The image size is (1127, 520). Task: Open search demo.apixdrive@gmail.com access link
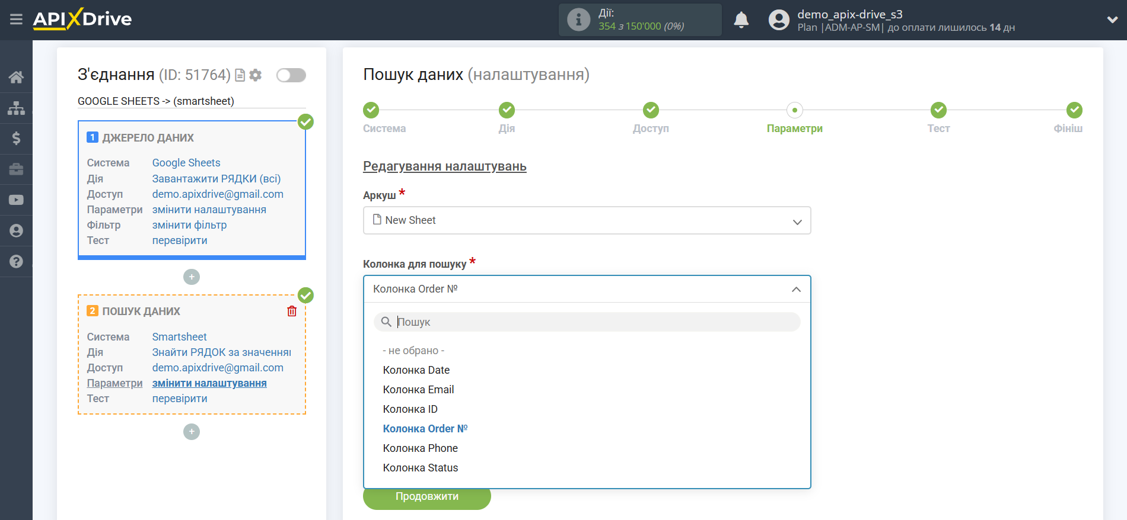tap(218, 367)
